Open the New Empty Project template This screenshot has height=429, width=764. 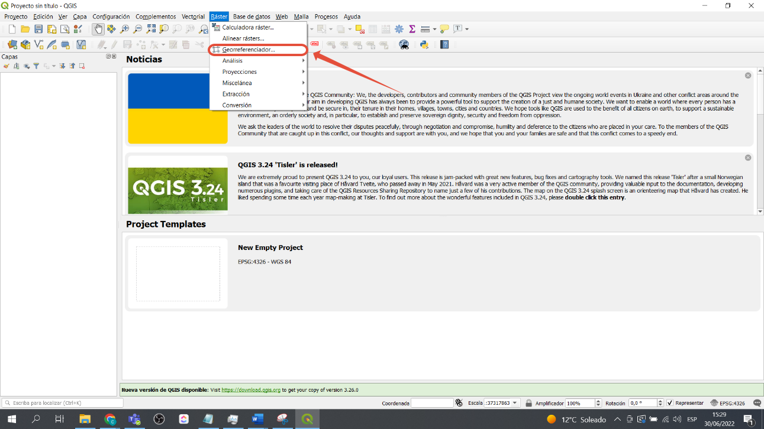(x=442, y=273)
